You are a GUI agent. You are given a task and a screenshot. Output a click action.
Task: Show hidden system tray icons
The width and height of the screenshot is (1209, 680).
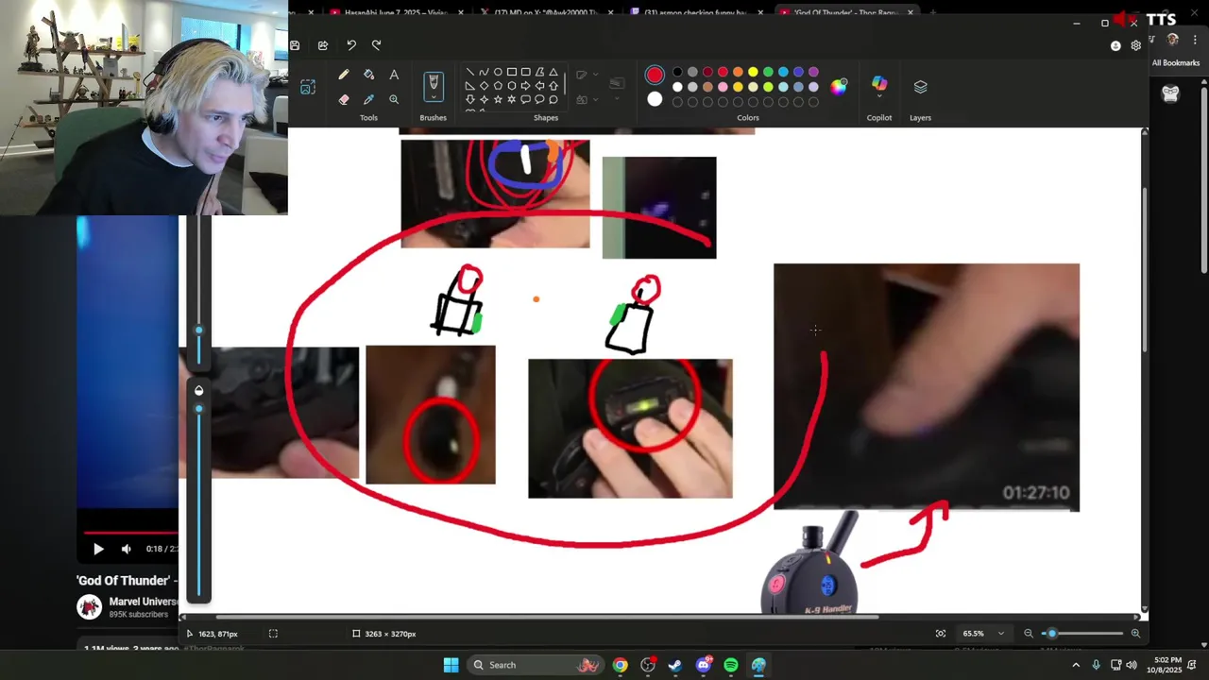[x=1076, y=665]
